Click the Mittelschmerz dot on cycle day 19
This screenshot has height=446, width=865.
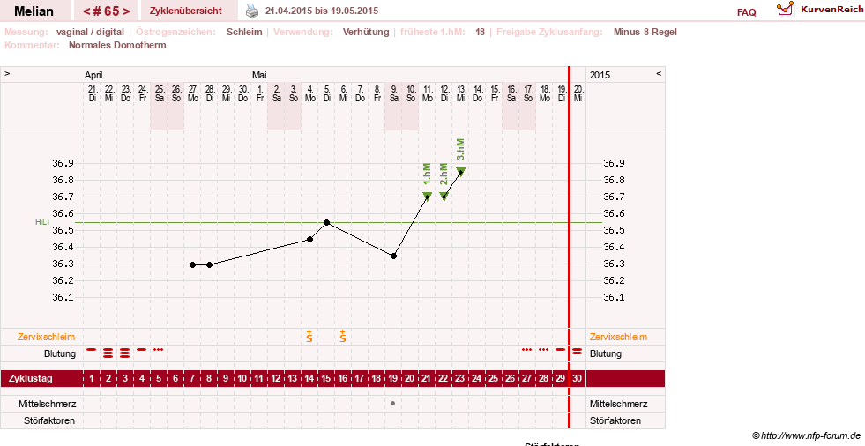click(392, 404)
